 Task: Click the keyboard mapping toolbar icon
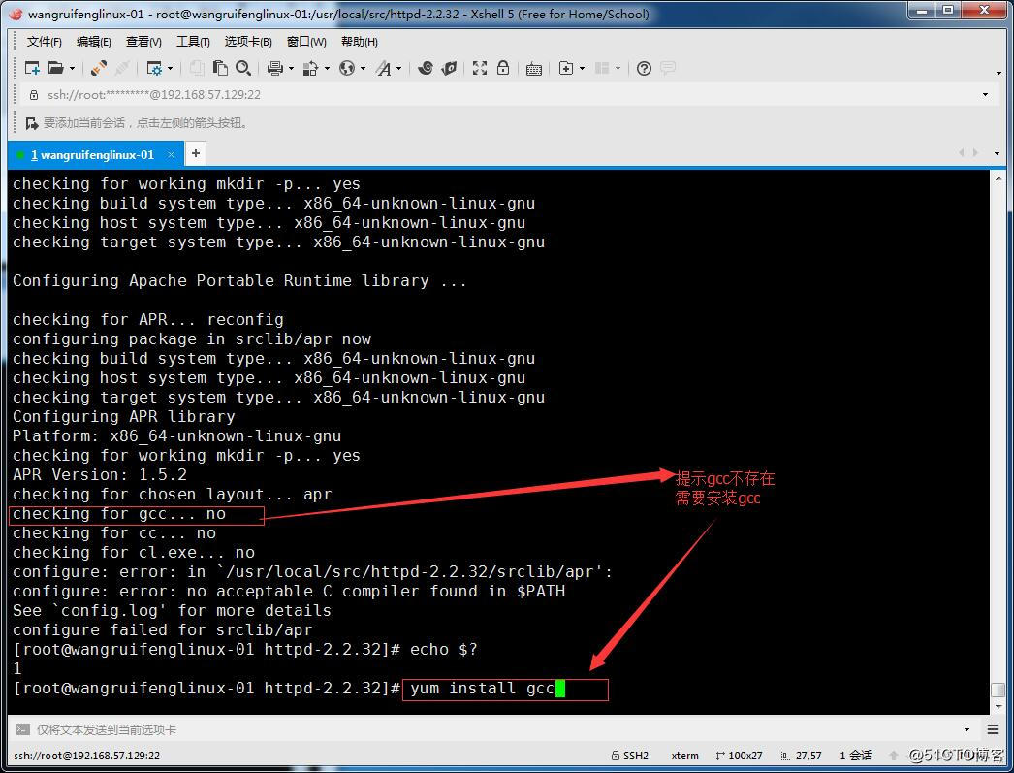534,69
